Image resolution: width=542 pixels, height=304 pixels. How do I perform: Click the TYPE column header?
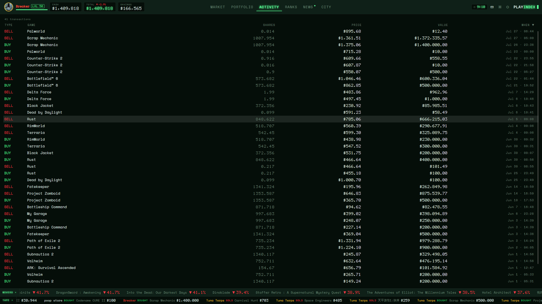click(x=8, y=25)
